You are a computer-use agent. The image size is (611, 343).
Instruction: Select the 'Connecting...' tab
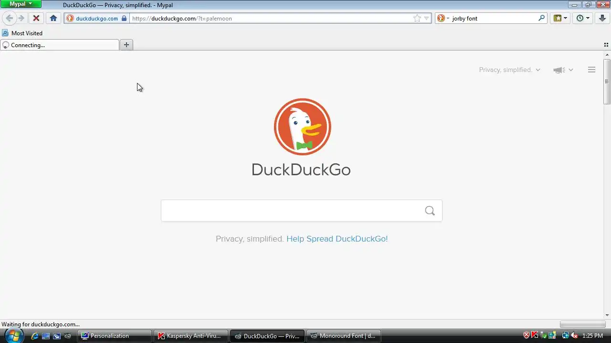pyautogui.click(x=60, y=45)
